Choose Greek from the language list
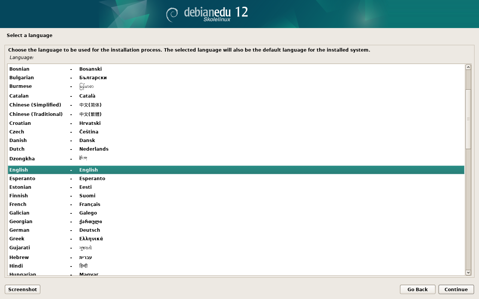Screen dimensions: 479x299 point(17,239)
